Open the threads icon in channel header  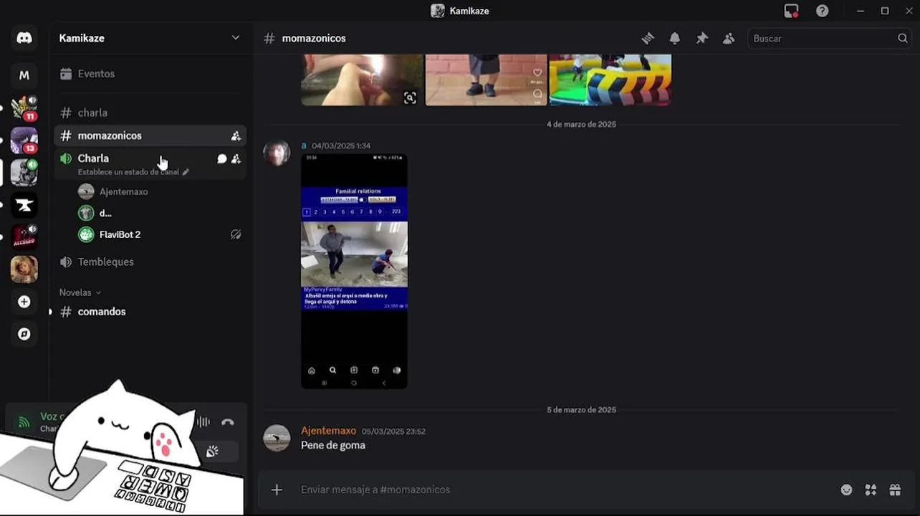point(648,39)
